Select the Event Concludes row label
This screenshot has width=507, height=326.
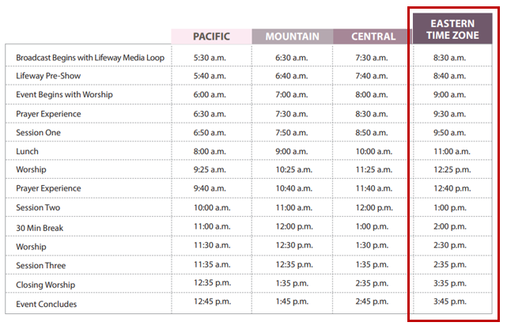[x=47, y=304]
